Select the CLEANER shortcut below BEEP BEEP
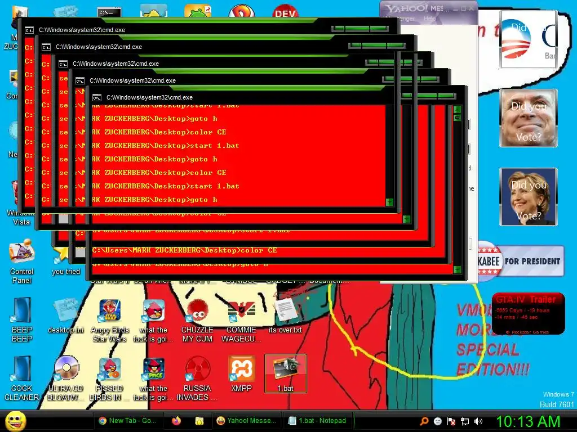577x432 pixels. (x=22, y=377)
